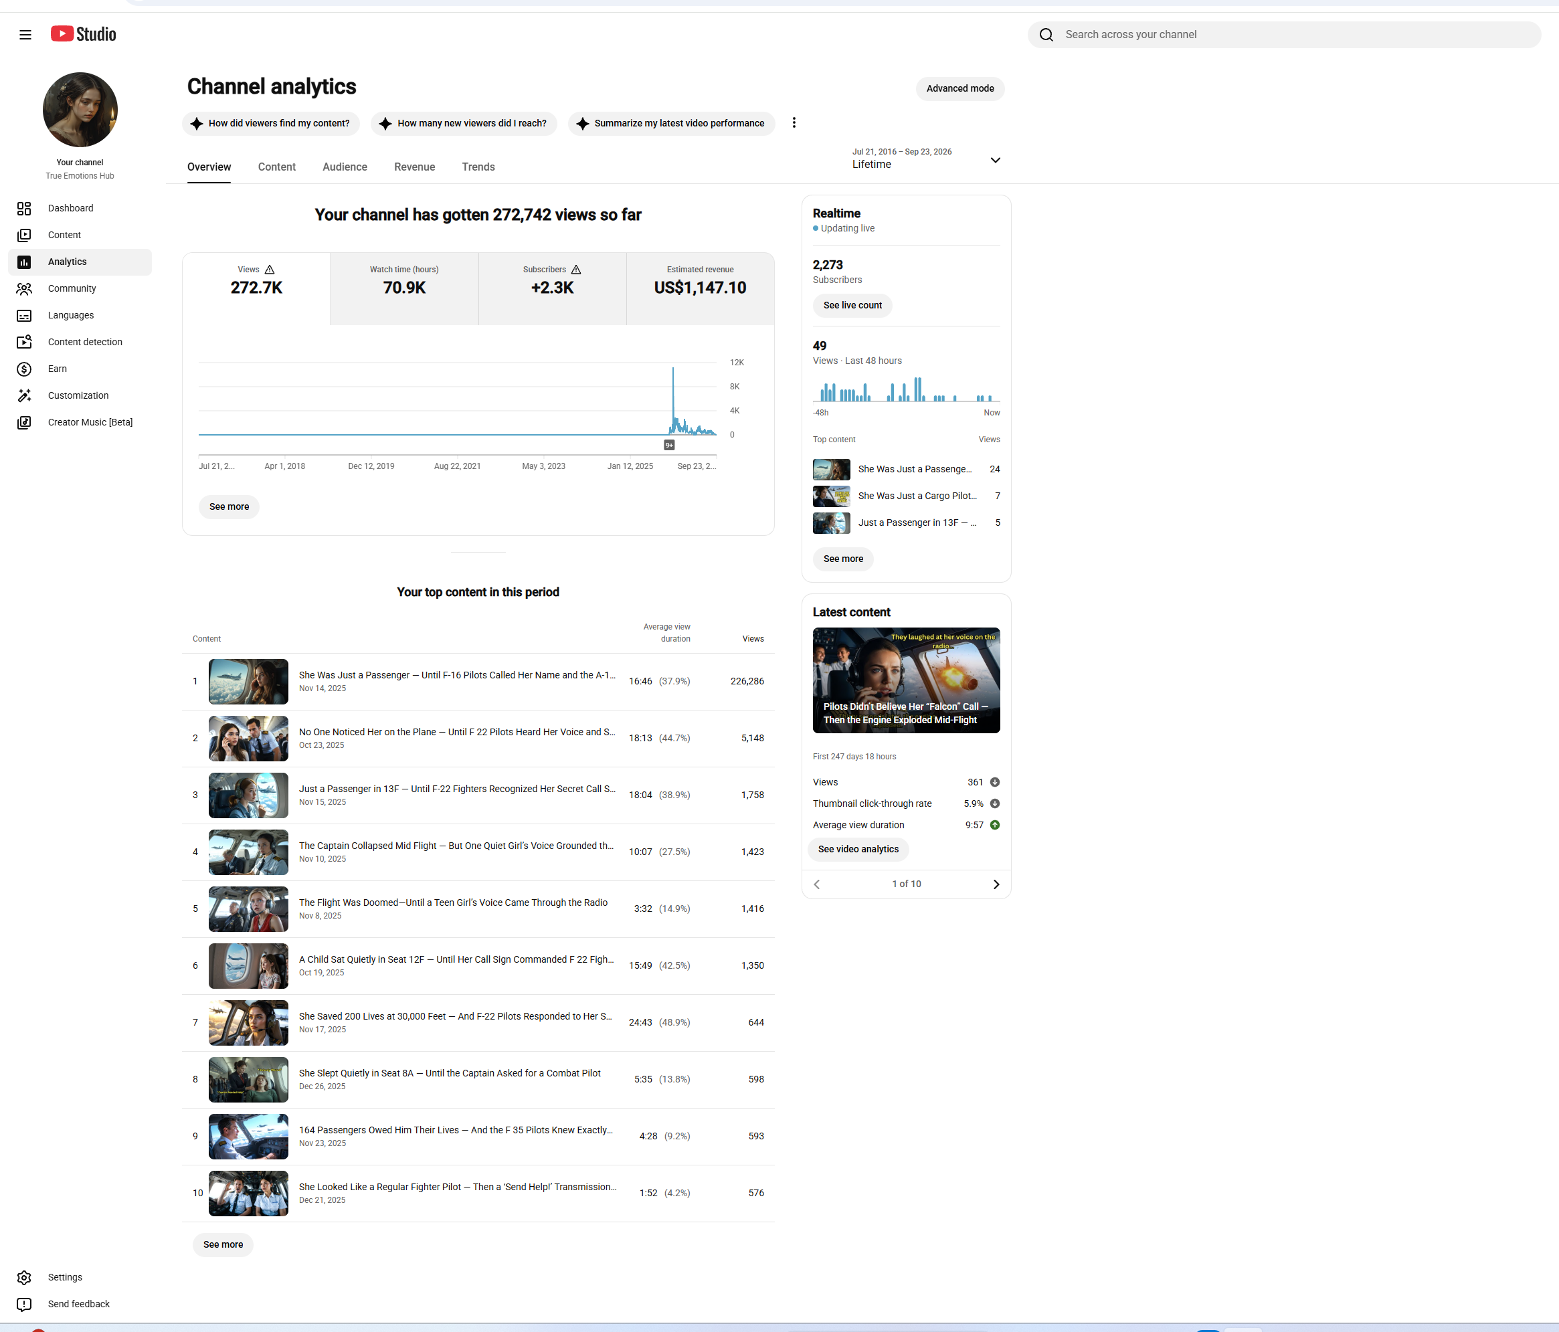The width and height of the screenshot is (1559, 1332).
Task: Open Content in the sidebar
Action: 80,235
